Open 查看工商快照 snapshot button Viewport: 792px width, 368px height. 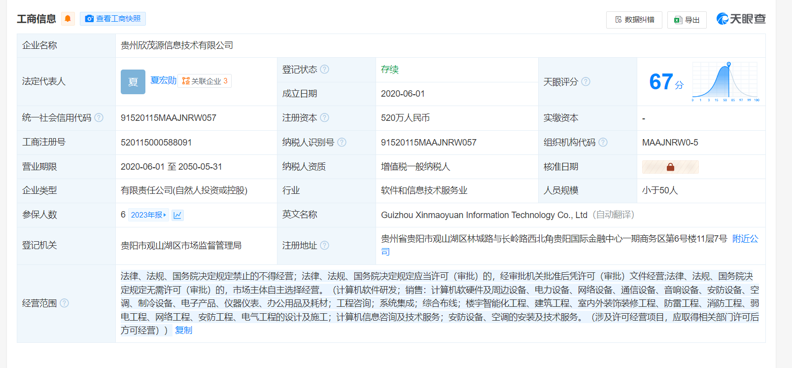coord(113,19)
